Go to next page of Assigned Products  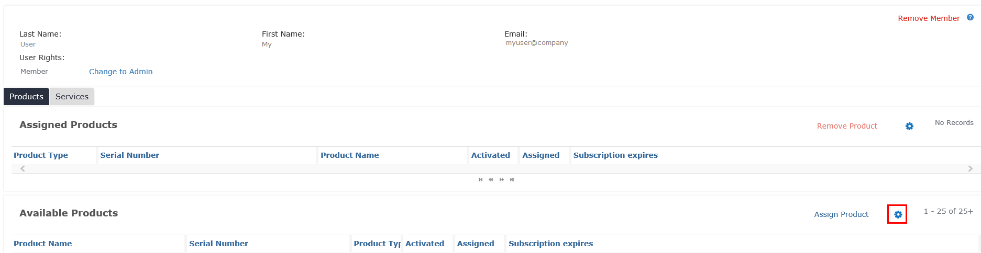pos(502,180)
